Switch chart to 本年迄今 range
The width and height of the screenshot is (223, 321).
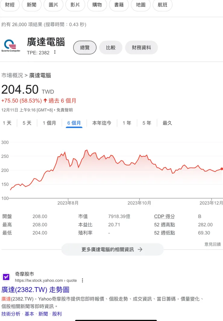coord(102,123)
